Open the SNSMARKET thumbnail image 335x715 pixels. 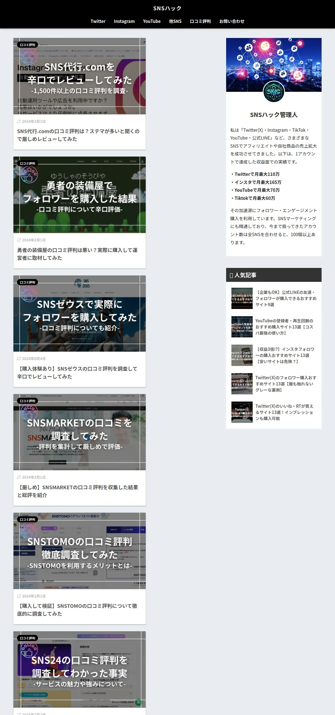(80, 432)
